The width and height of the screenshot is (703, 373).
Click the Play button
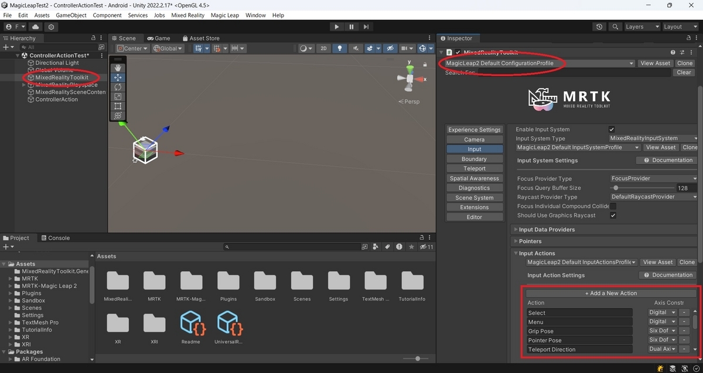(x=336, y=27)
